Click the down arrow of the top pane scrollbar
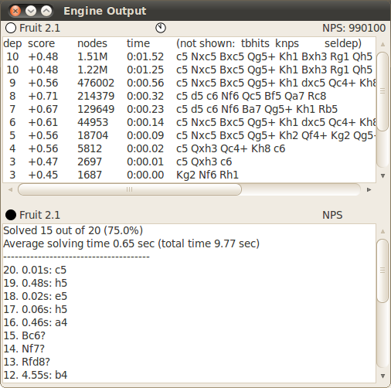 tap(382, 175)
